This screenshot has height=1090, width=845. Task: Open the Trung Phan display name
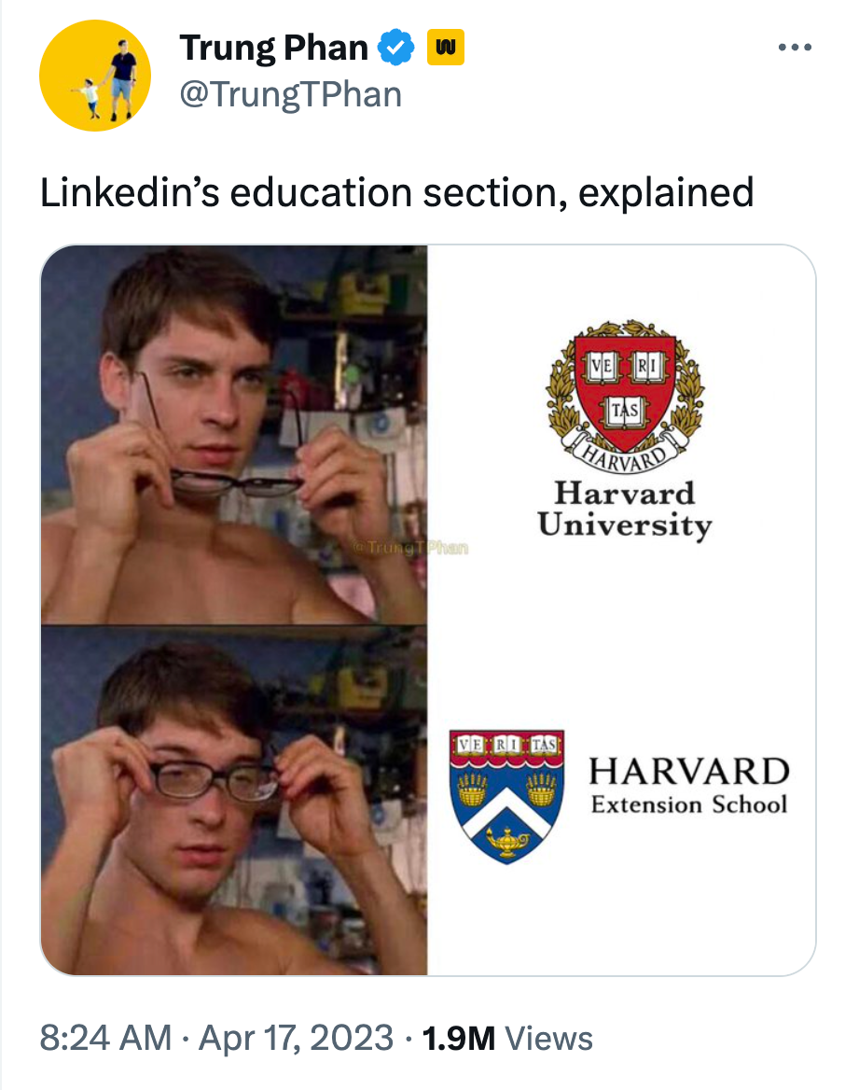(274, 48)
